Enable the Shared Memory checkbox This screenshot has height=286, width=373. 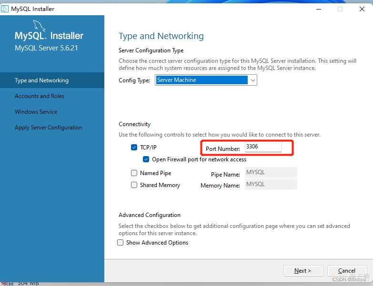point(134,185)
